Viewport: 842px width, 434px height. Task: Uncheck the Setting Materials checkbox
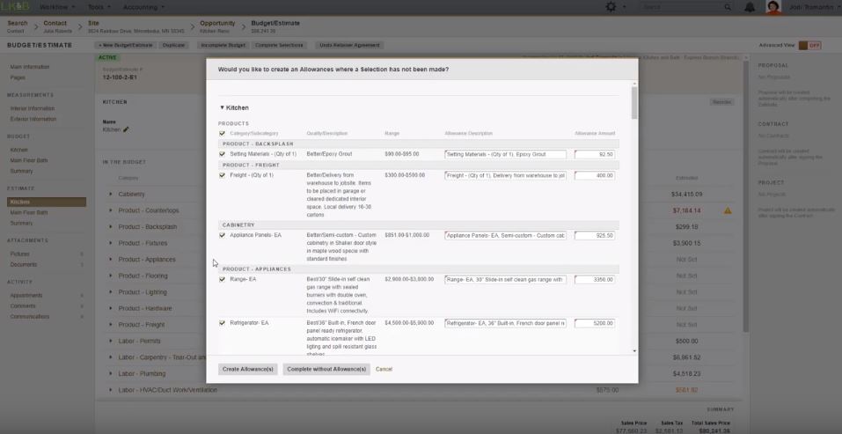223,154
